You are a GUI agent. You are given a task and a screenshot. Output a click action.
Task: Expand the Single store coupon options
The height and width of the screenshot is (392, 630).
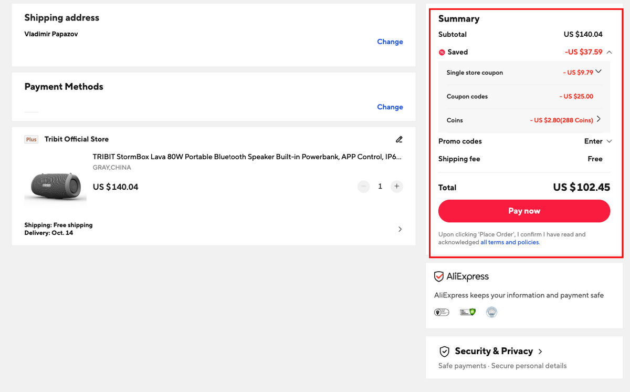pos(598,72)
